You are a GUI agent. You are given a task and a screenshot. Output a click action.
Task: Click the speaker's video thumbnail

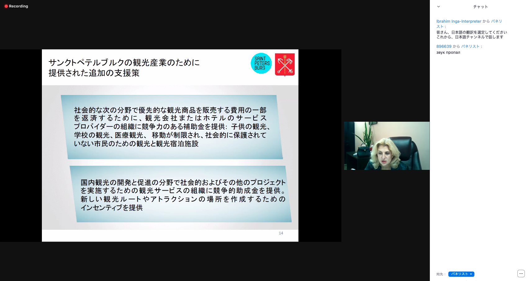tap(386, 146)
